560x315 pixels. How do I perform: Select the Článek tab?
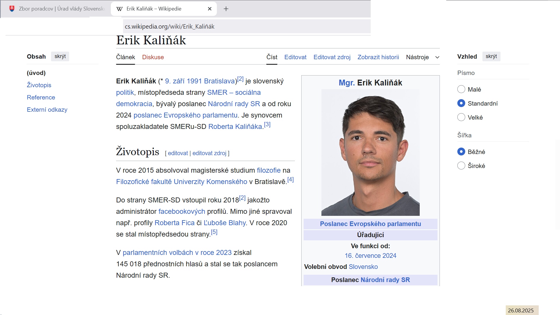[x=125, y=57]
